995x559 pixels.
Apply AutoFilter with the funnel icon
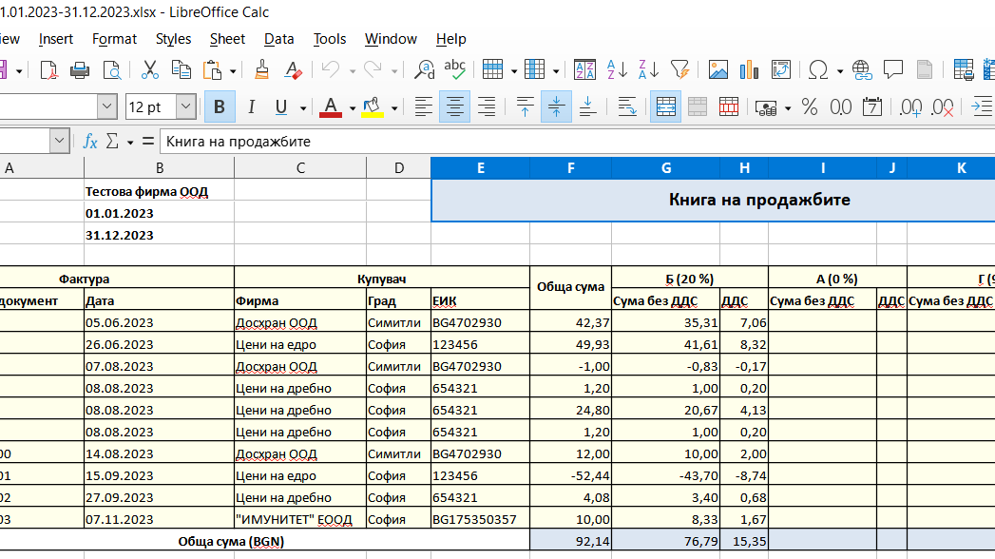click(679, 69)
